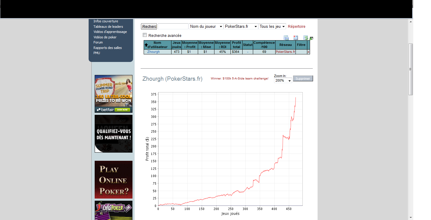Click the 45% ROI cell
This screenshot has height=220, width=431.
click(x=222, y=52)
